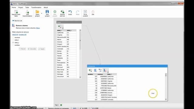The width and height of the screenshot is (194, 109).
Task: Select second transformation icon in Companies table
Action: (x=95, y=71)
